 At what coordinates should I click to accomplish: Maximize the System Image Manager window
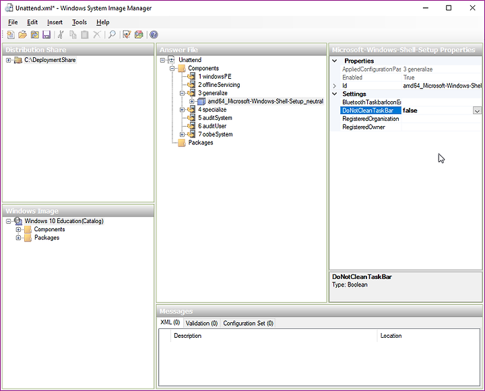click(x=449, y=8)
